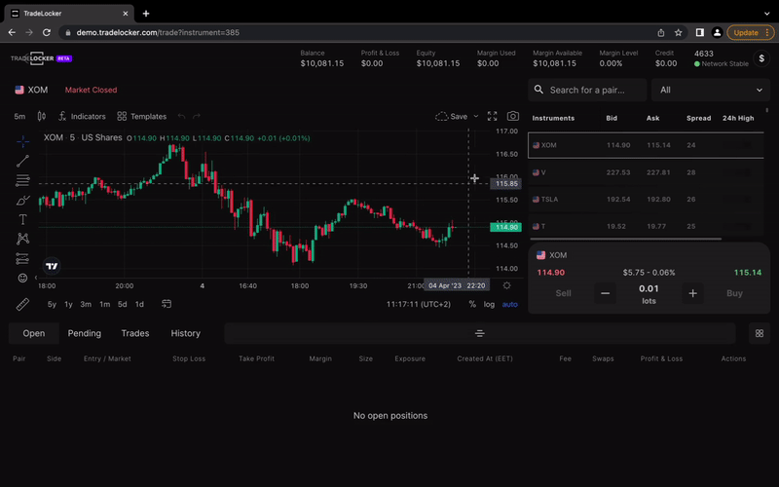Viewport: 779px width, 487px height.
Task: Select the crosshair cursor tool
Action: pyautogui.click(x=22, y=141)
